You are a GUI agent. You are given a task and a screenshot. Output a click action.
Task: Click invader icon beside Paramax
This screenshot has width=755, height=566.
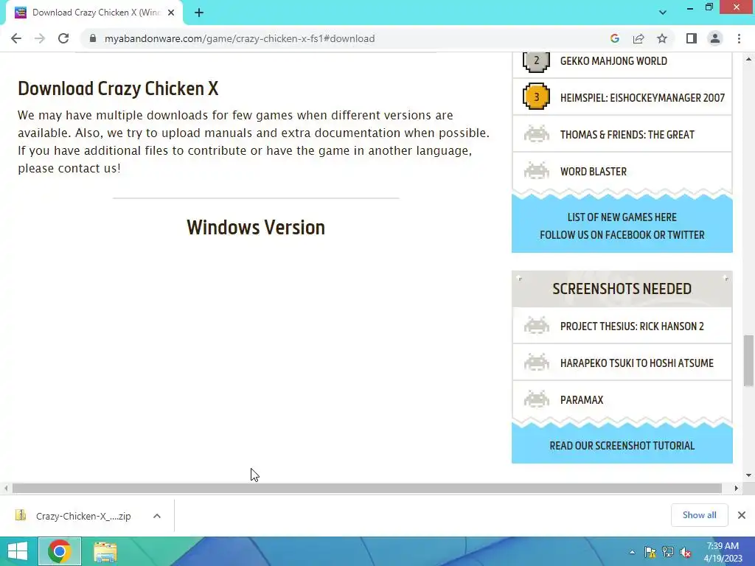[537, 399]
